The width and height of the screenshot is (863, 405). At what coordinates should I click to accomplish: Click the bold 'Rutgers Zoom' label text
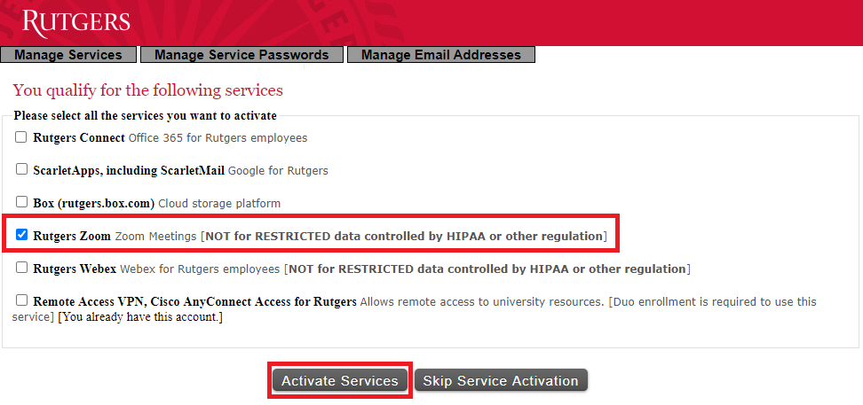72,237
